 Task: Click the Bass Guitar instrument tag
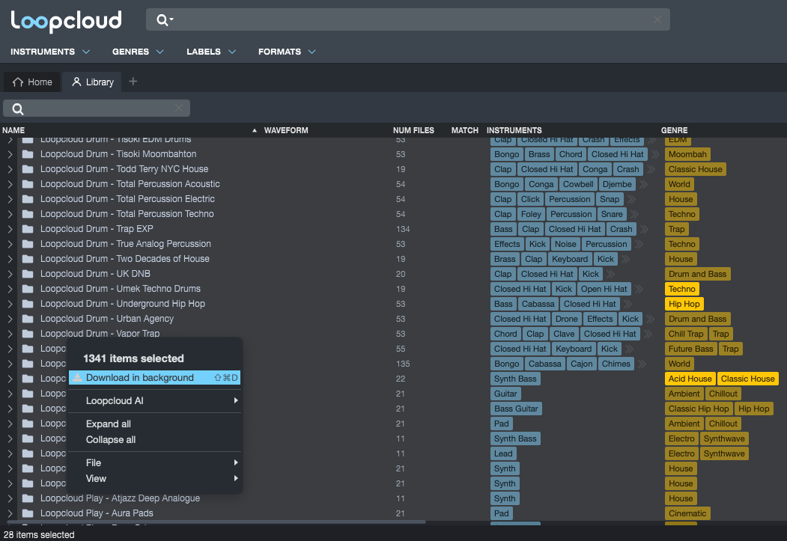pyautogui.click(x=516, y=409)
